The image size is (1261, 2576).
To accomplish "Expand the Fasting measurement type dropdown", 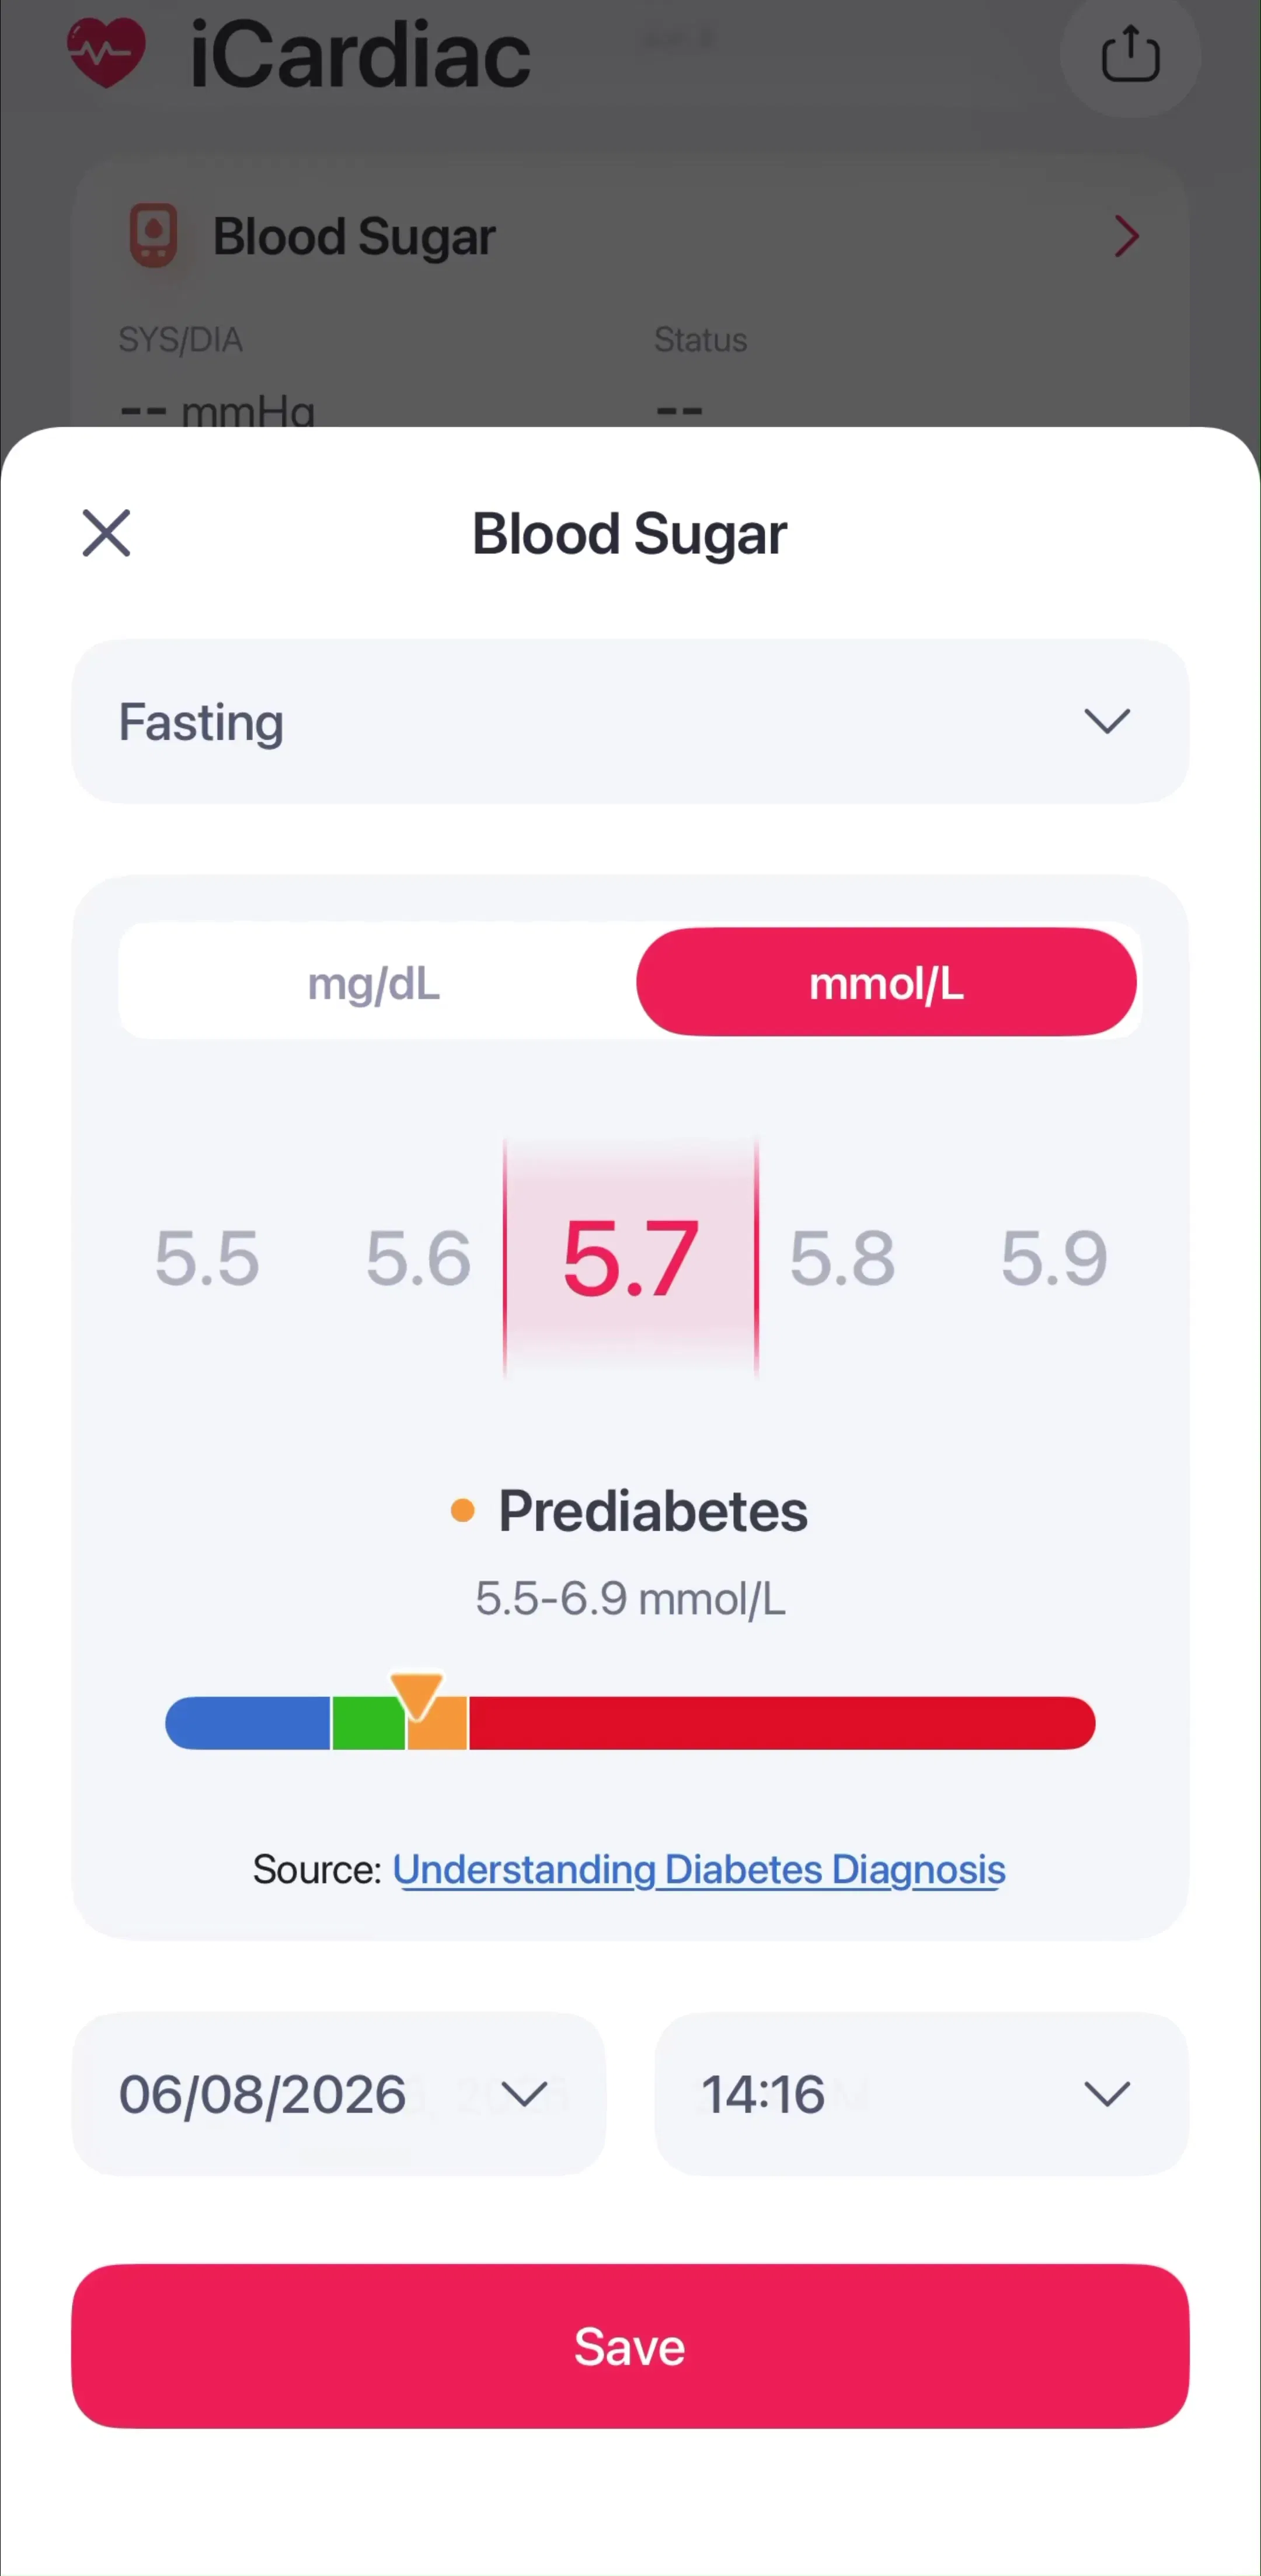I will [x=630, y=721].
